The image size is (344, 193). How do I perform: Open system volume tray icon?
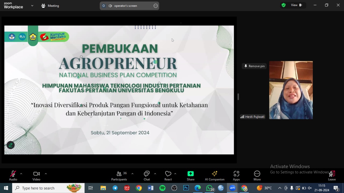(310, 188)
